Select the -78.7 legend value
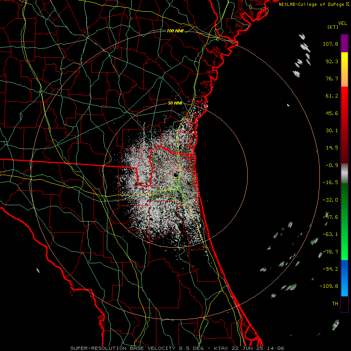Image resolution: width=351 pixels, height=351 pixels. (x=330, y=252)
